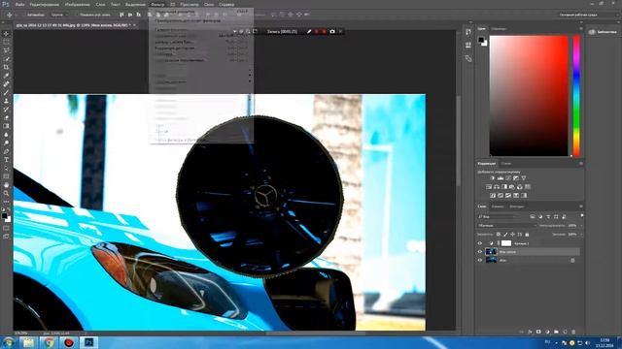The height and width of the screenshot is (349, 622).
Task: Open the layer filter kind dropdown
Action: pos(497,216)
